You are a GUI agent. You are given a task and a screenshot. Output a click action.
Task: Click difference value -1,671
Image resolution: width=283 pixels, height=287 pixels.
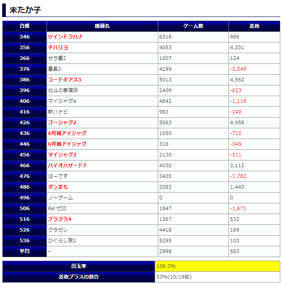238,208
